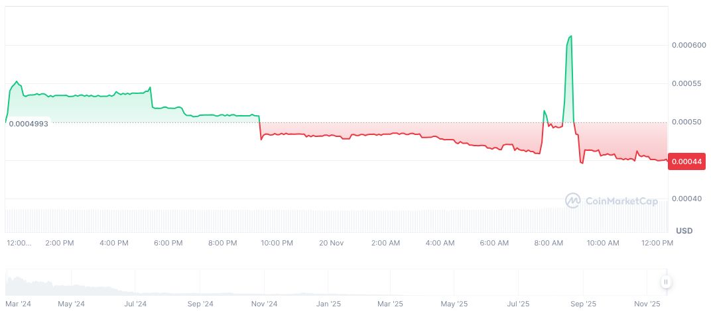Click the red 0.00044 current price tag
Image resolution: width=711 pixels, height=311 pixels.
tap(687, 161)
